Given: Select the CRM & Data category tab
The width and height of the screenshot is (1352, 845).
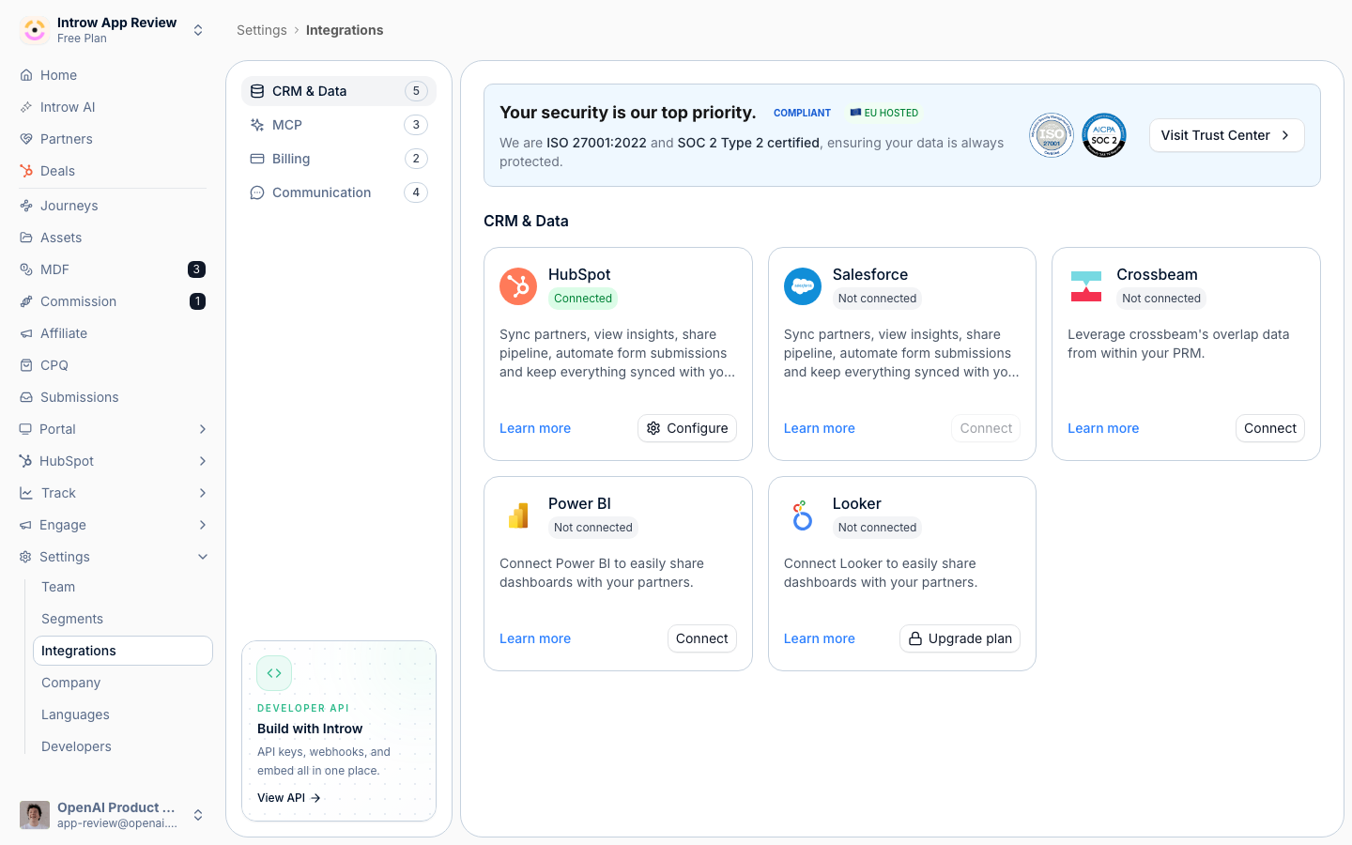Looking at the screenshot, I should coord(339,91).
